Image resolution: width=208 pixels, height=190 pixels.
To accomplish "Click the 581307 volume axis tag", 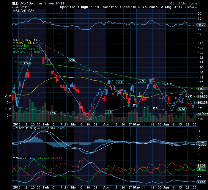I will [x=202, y=114].
